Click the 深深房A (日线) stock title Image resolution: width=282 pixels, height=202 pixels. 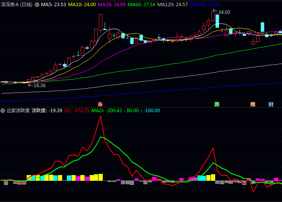(17, 5)
